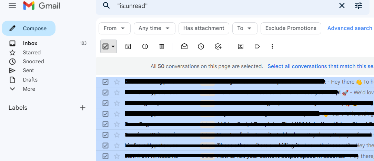This screenshot has height=161, width=374.
Task: Toggle the Exclude Promotions filter chip
Action: [291, 28]
